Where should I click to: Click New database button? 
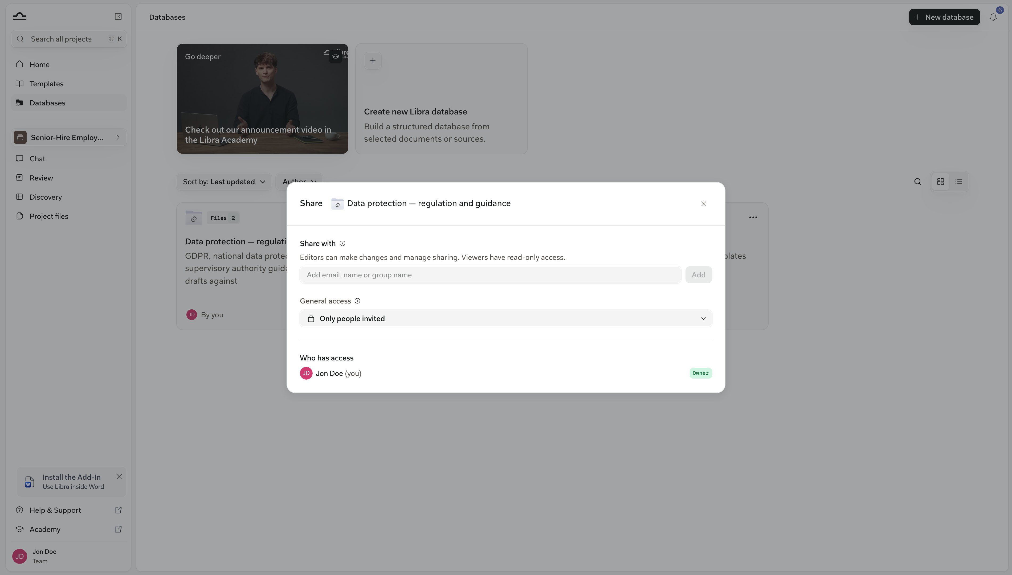[944, 17]
